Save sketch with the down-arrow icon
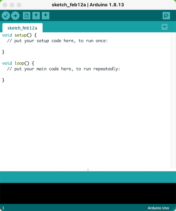 46,16
